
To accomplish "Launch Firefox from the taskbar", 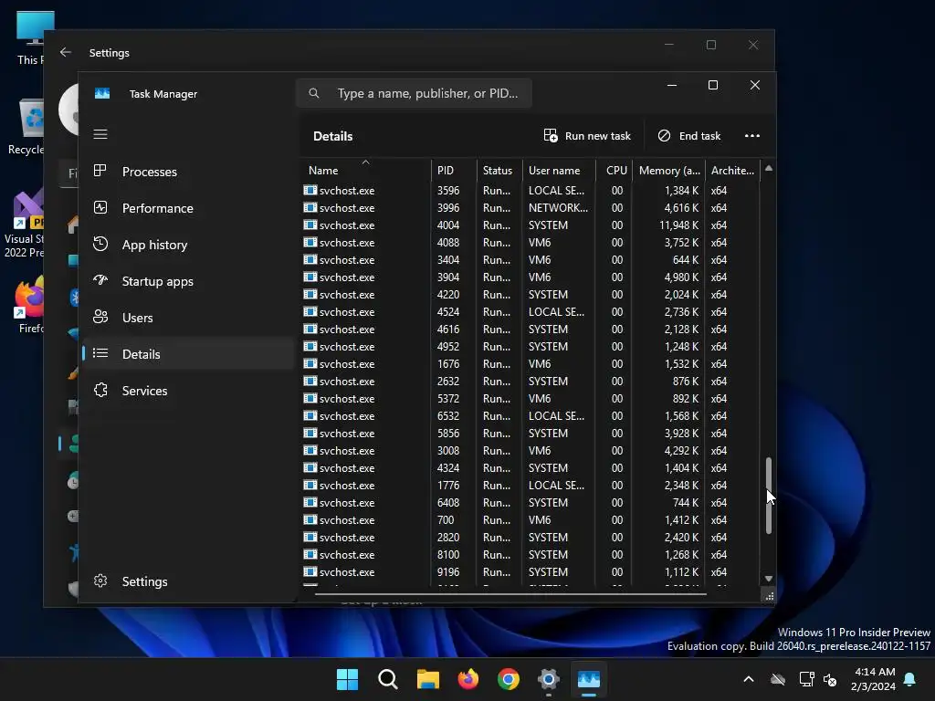I will [x=468, y=679].
